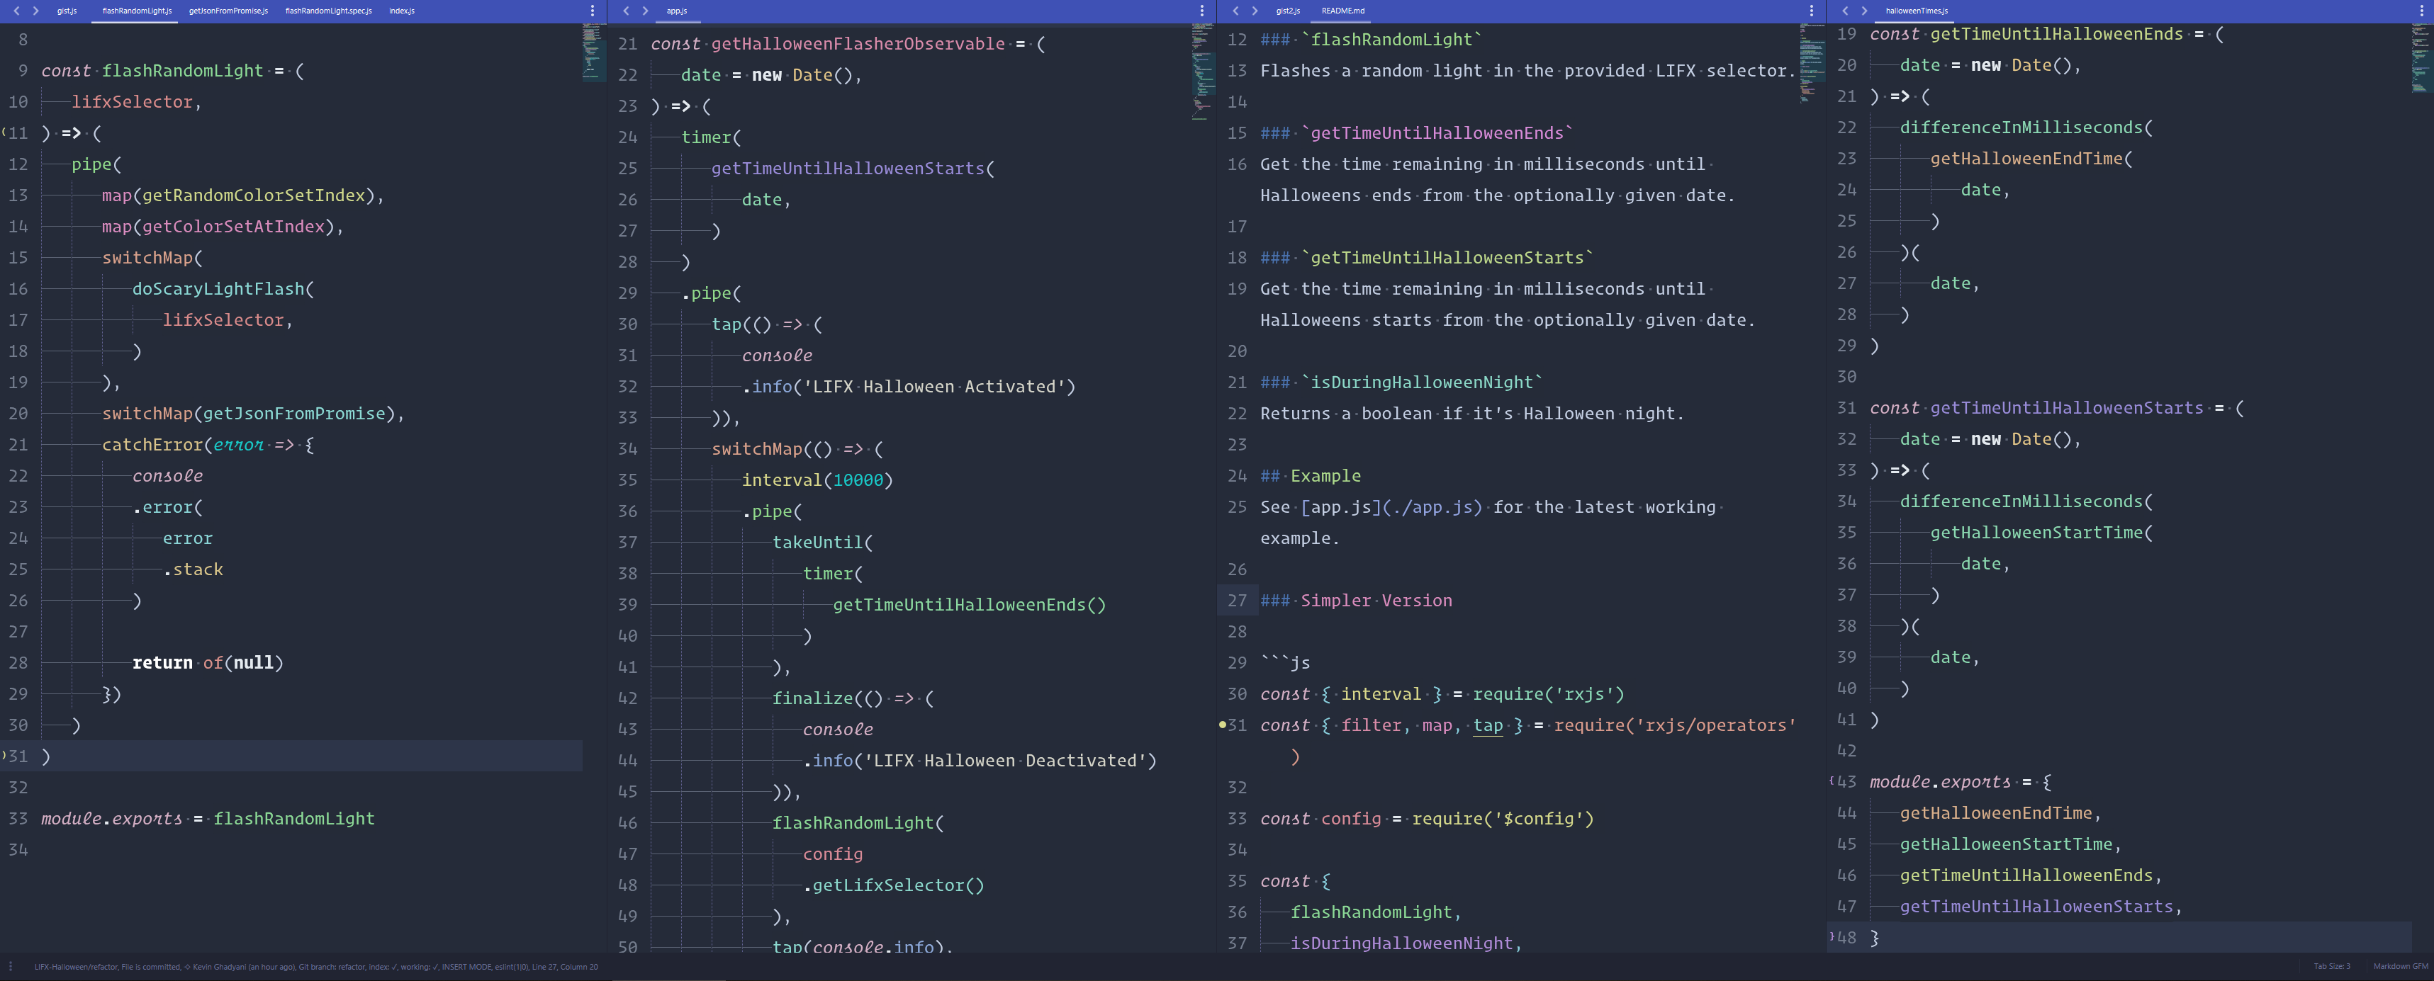Screen dimensions: 2434x981
Task: Click the modified dot beside README line 31
Action: pos(1222,725)
